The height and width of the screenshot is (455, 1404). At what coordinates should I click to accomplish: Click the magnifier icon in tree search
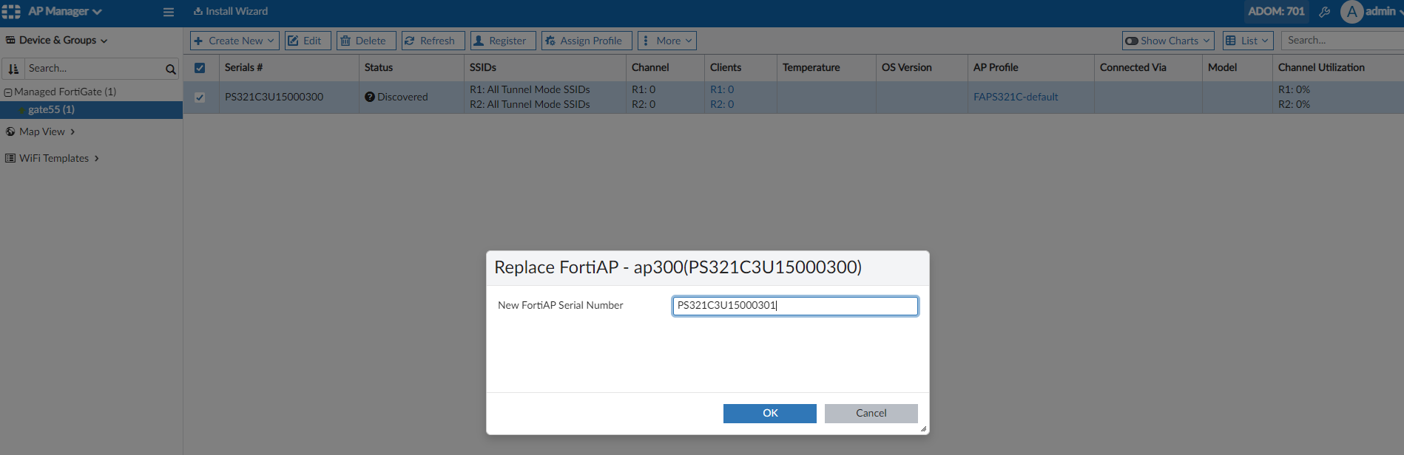click(x=171, y=69)
